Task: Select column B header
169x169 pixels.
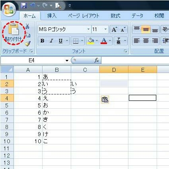Action: (56, 70)
